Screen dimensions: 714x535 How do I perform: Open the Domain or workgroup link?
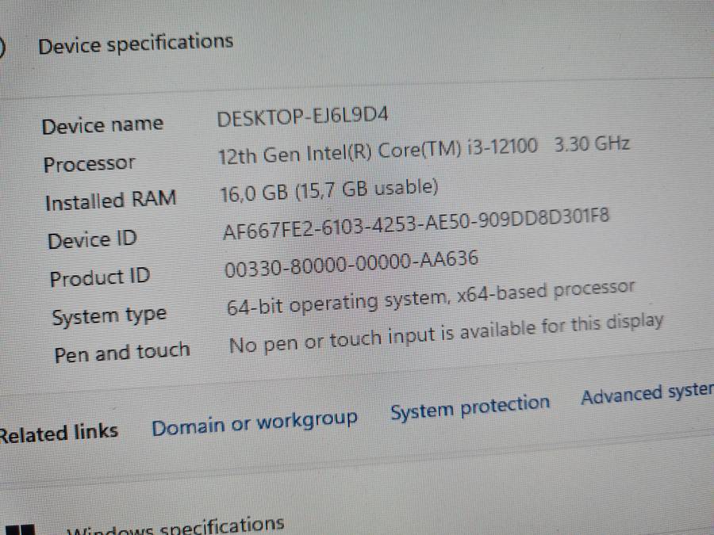click(255, 420)
